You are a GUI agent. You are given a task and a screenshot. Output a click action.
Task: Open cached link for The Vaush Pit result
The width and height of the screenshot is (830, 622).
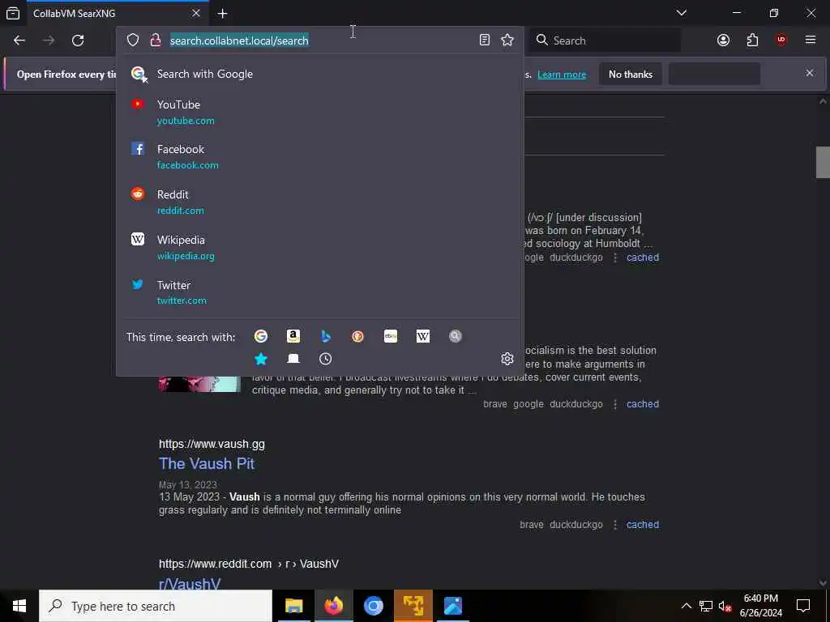point(643,525)
